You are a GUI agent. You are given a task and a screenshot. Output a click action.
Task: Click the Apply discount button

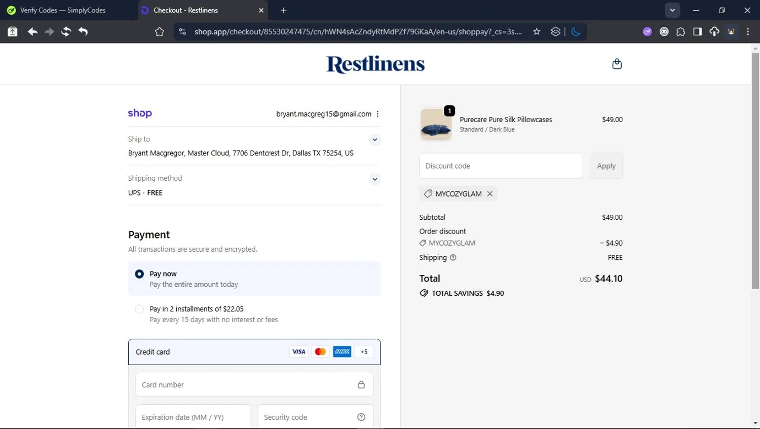(606, 166)
